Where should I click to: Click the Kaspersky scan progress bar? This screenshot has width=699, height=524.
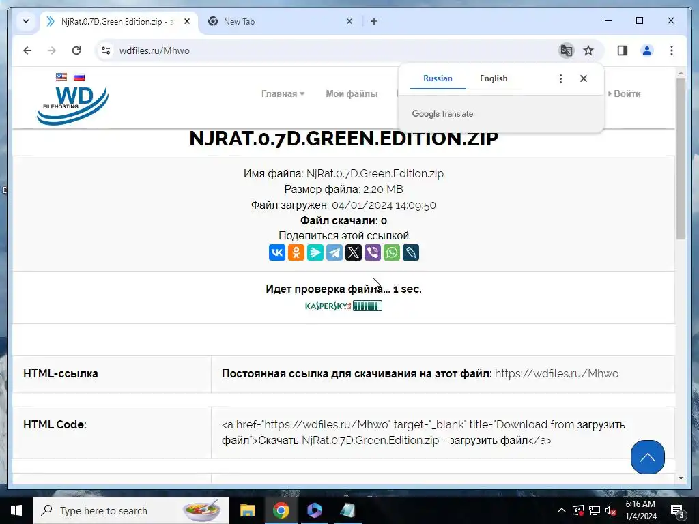(x=367, y=306)
